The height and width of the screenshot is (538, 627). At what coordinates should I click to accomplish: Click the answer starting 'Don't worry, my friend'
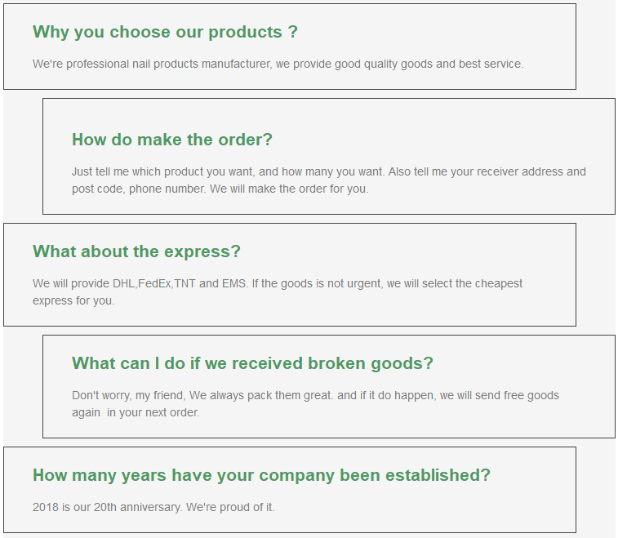[315, 404]
